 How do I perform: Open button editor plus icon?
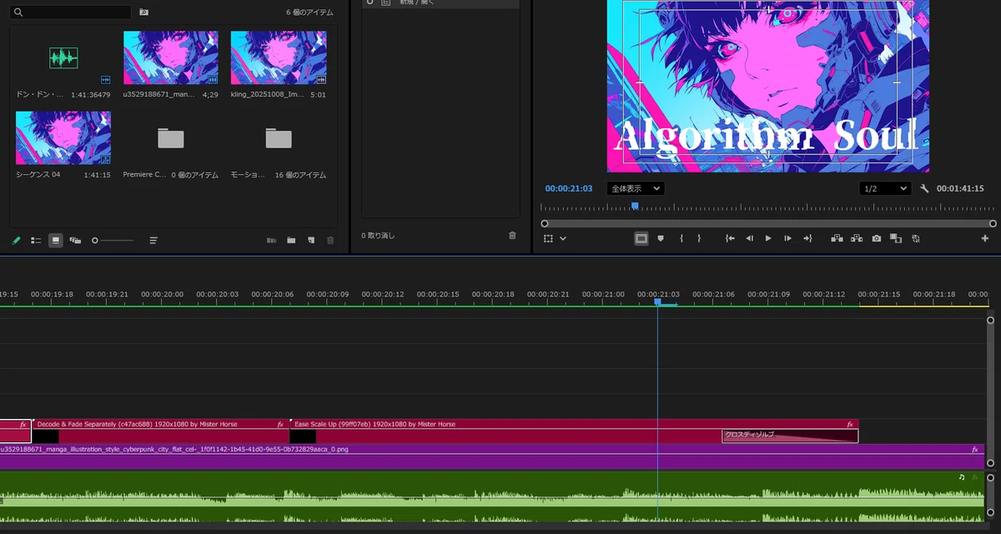pyautogui.click(x=985, y=238)
